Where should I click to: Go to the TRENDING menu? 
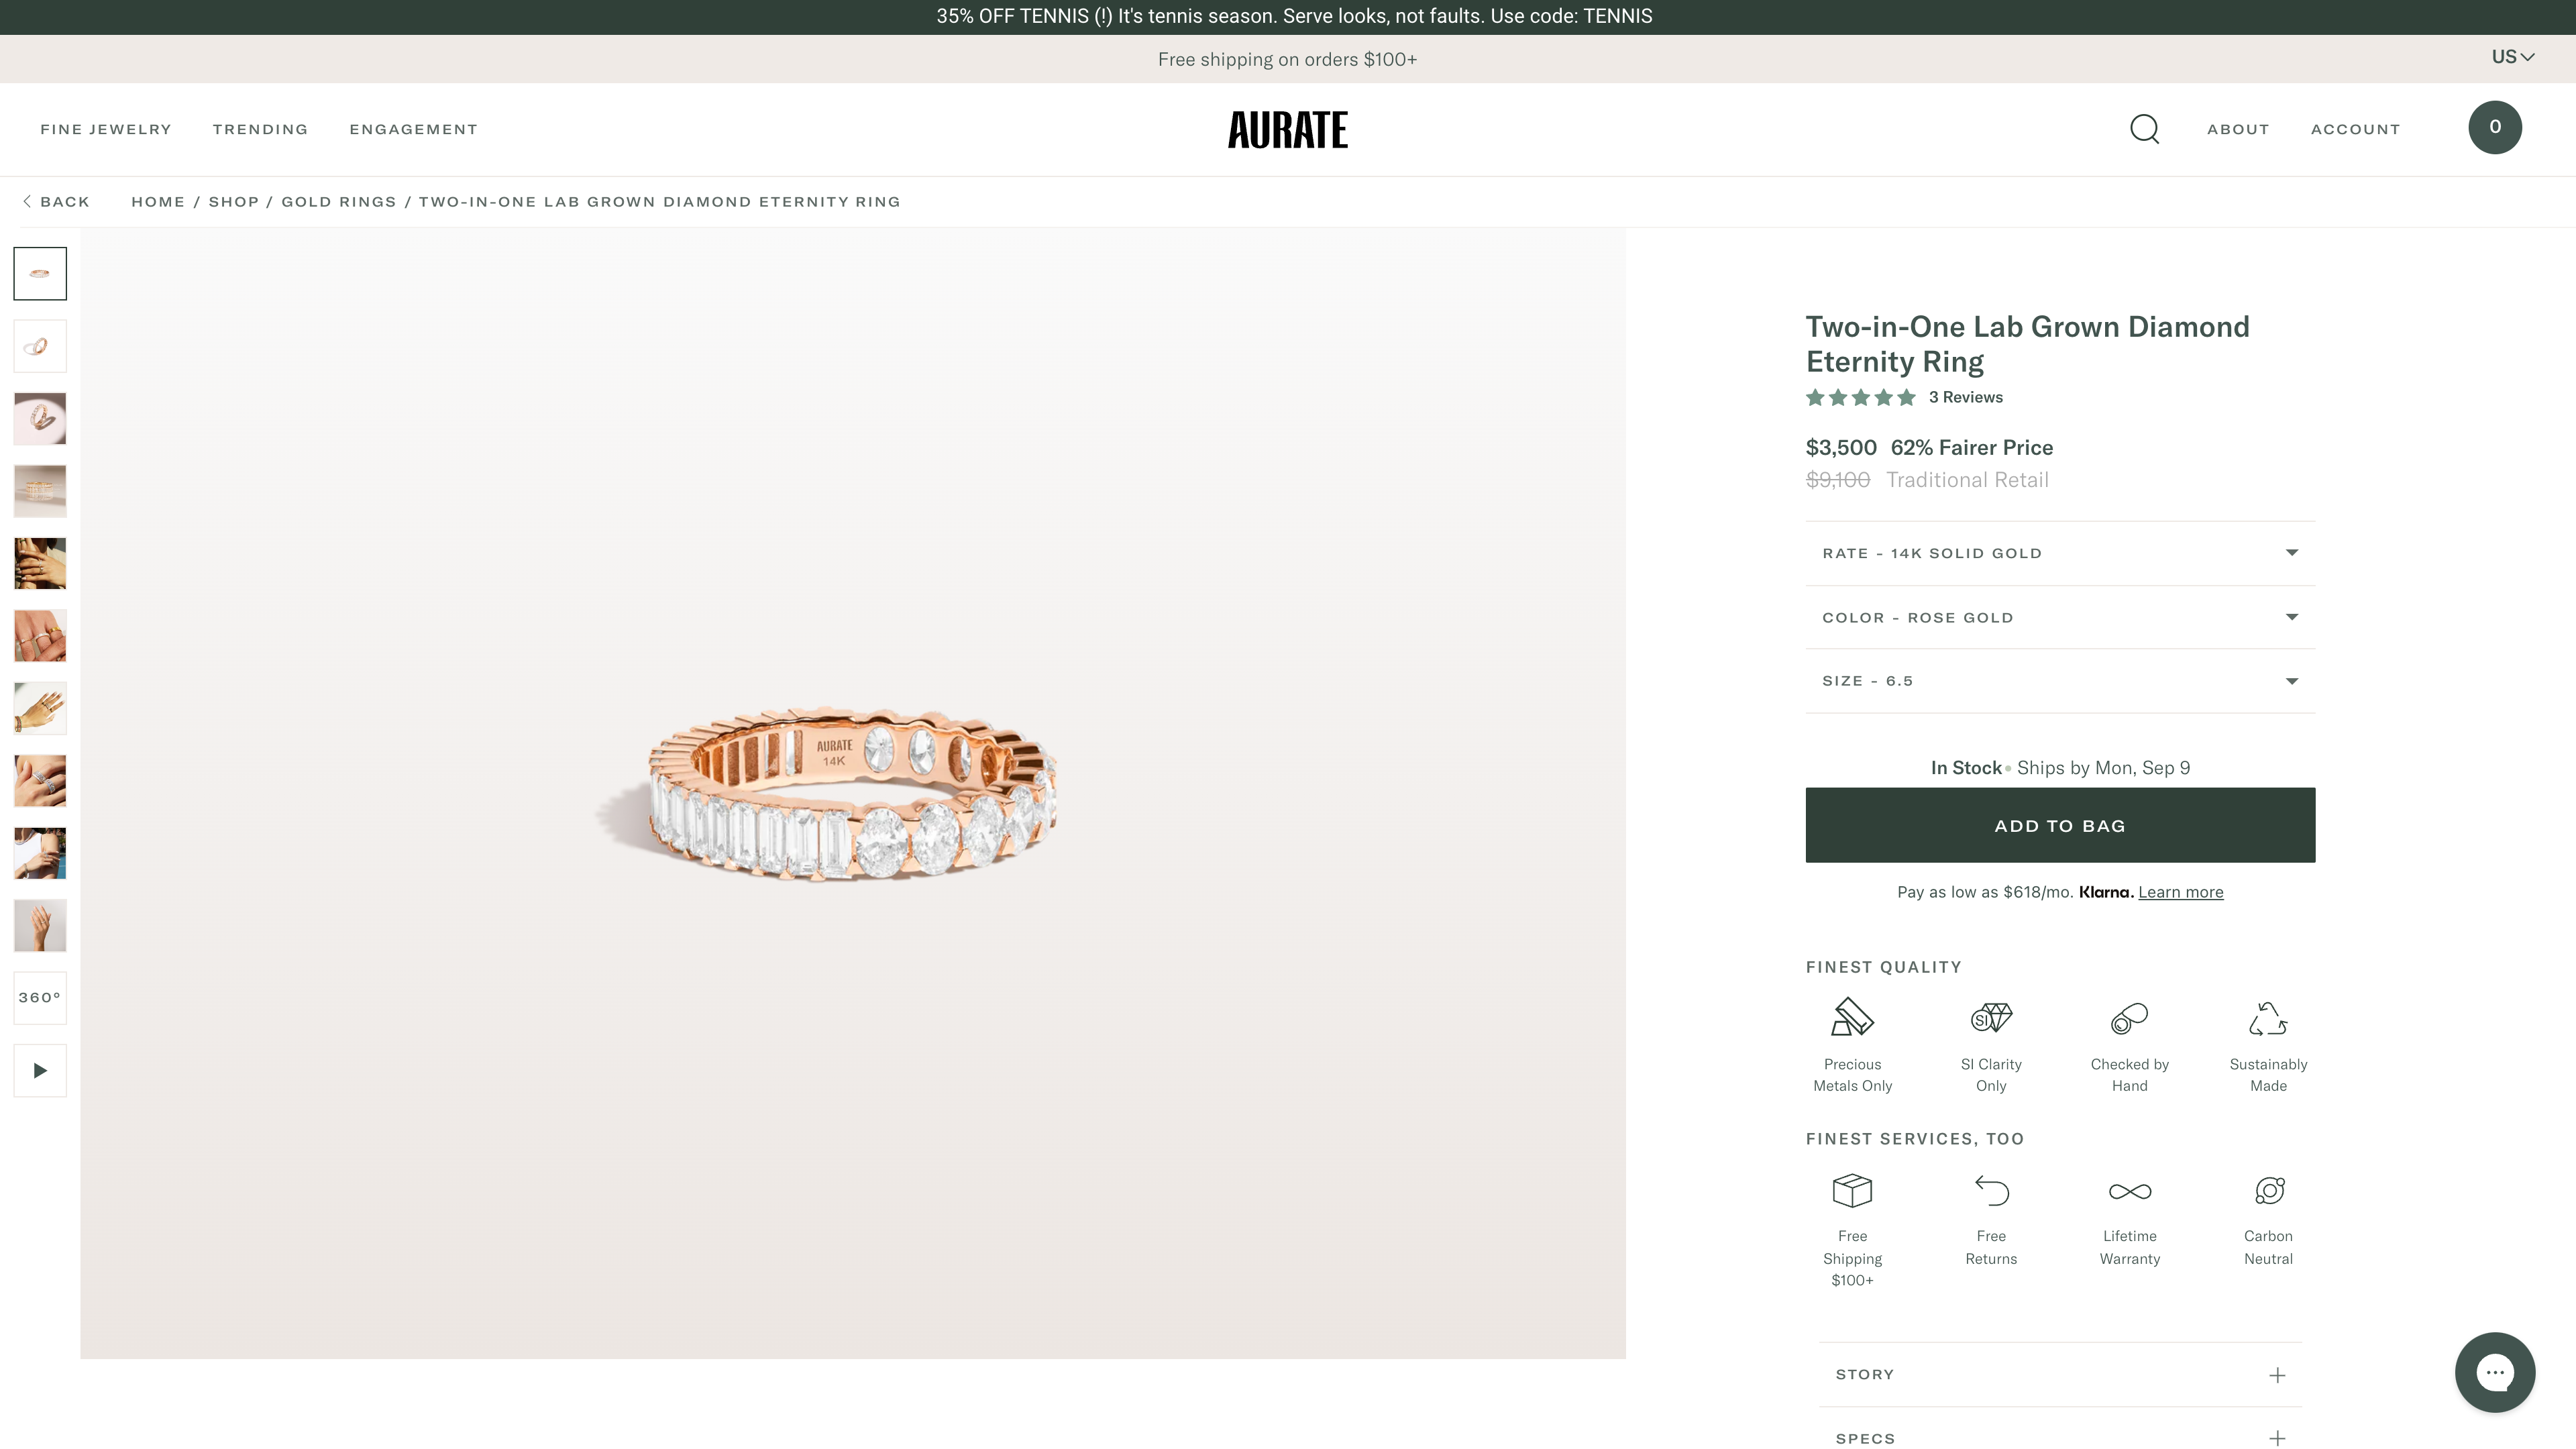(x=260, y=129)
